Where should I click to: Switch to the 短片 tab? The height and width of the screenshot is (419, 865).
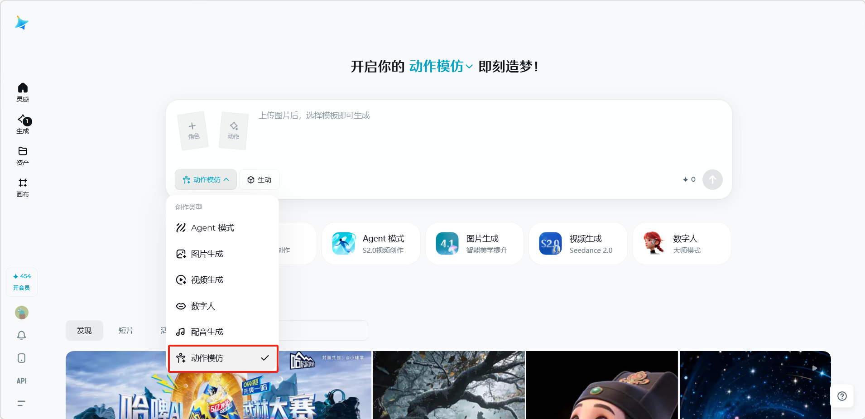tap(126, 331)
